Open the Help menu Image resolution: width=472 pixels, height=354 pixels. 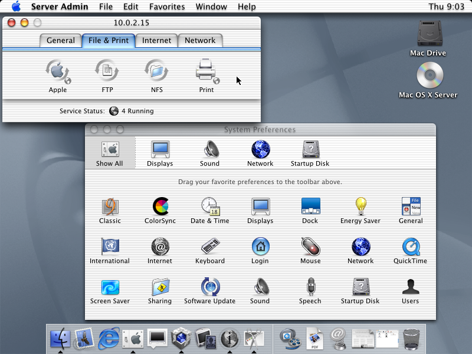[247, 6]
